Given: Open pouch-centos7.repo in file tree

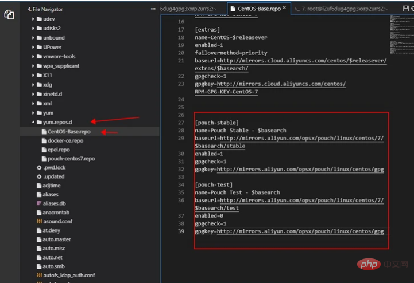Looking at the screenshot, I should [71, 158].
